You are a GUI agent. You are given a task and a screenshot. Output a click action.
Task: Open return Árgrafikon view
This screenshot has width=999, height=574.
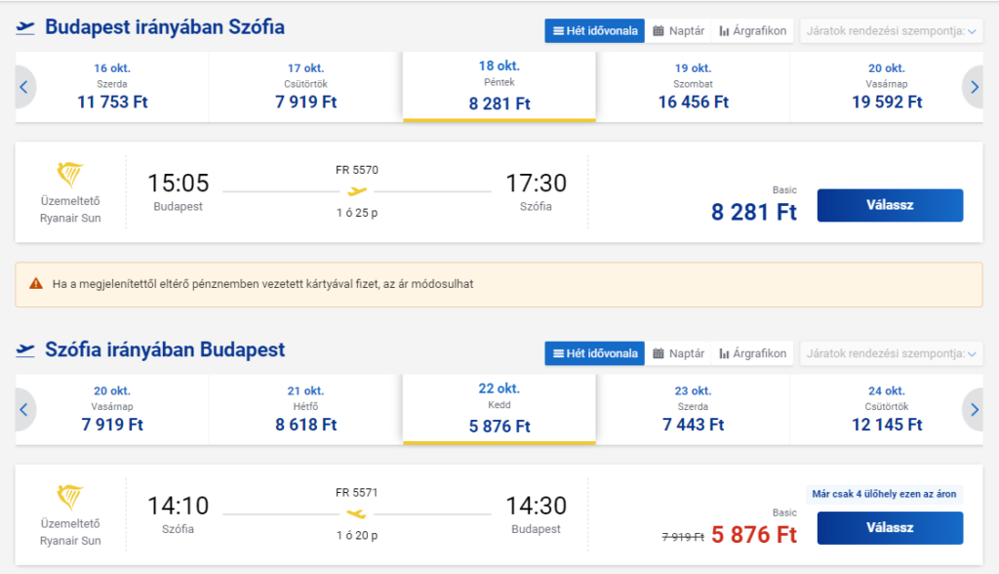click(x=752, y=353)
